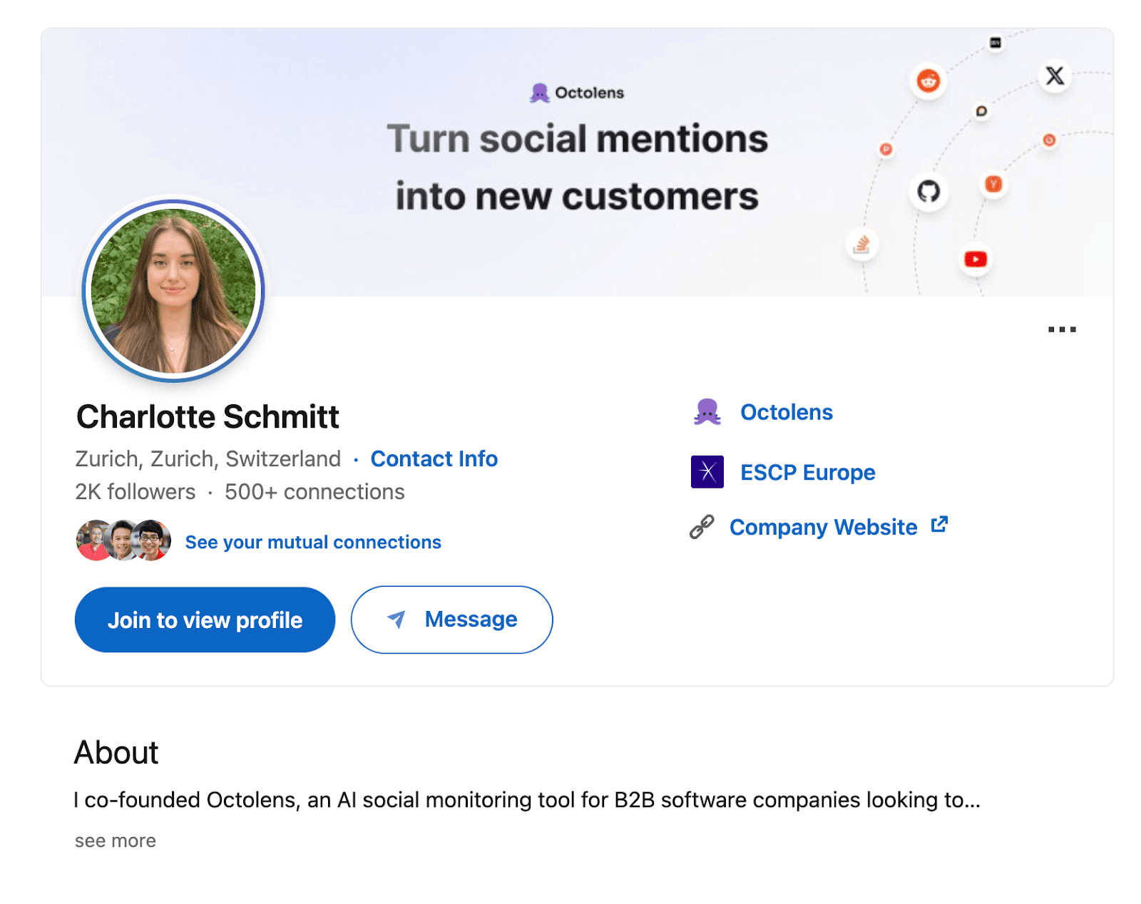Click the Message button
1141x904 pixels.
pos(451,620)
